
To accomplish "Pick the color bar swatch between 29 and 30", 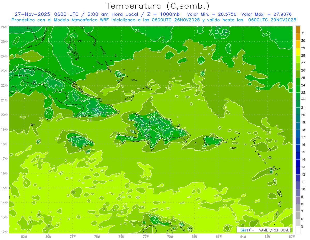I will coord(298,44).
